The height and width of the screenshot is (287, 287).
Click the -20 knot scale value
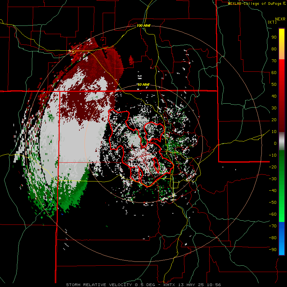point(273,167)
